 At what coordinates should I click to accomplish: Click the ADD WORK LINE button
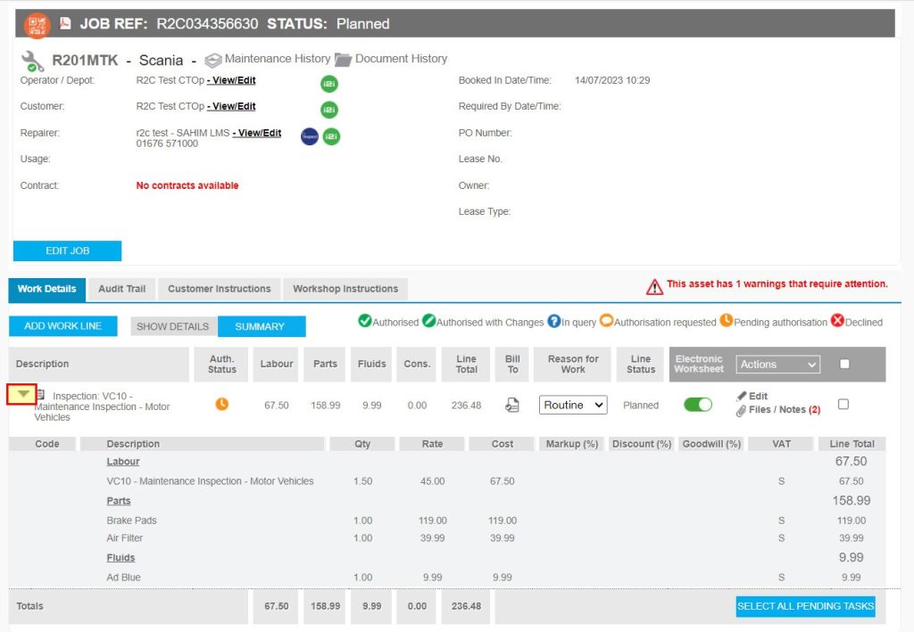62,325
